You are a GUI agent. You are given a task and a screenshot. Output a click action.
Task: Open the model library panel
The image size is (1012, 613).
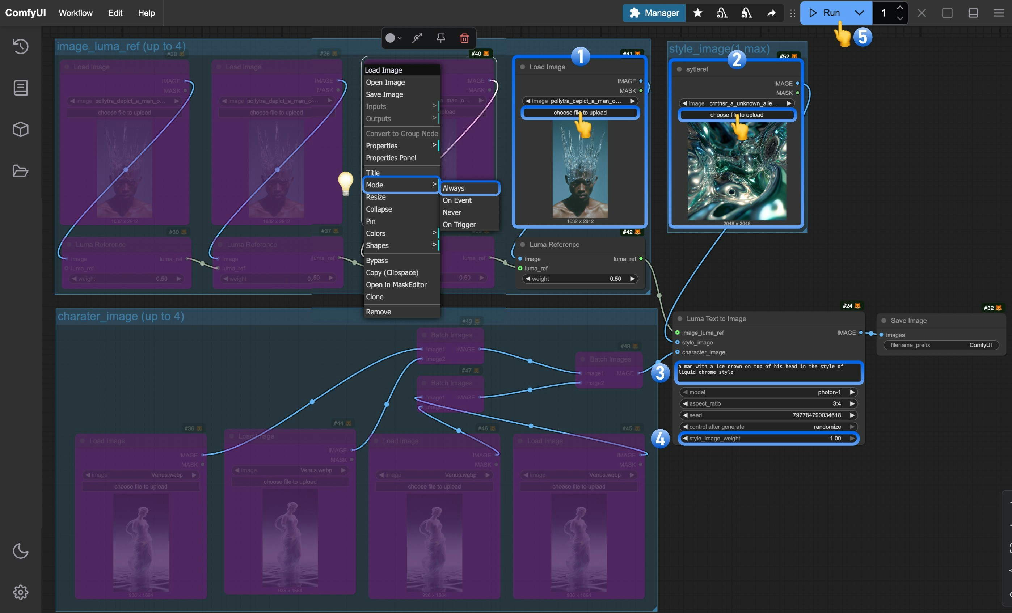[20, 129]
